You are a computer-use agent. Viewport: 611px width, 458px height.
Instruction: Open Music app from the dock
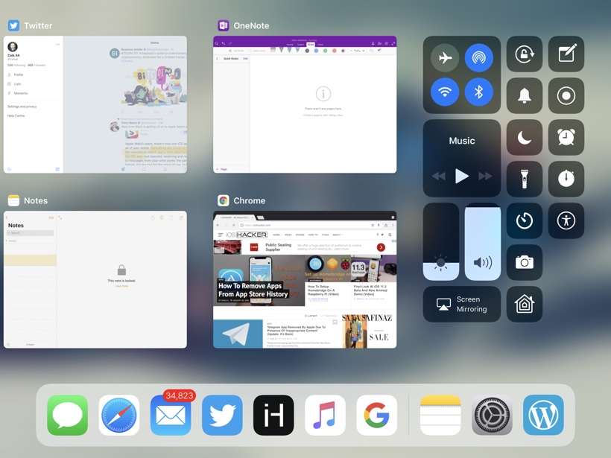(x=325, y=415)
